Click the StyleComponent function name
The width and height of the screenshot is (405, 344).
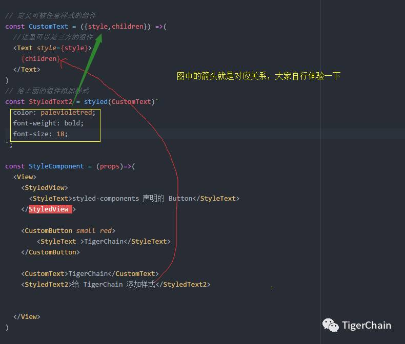(56, 166)
